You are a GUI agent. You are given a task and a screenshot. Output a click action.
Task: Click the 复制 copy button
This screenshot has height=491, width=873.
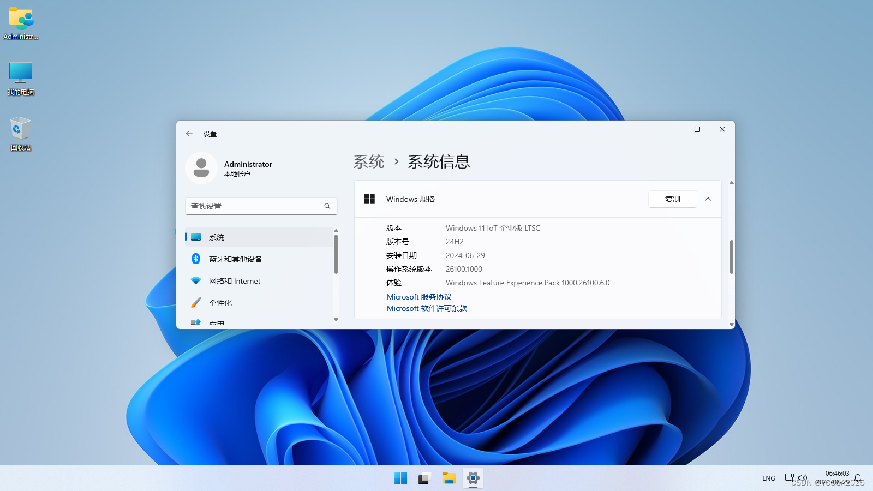pos(672,199)
